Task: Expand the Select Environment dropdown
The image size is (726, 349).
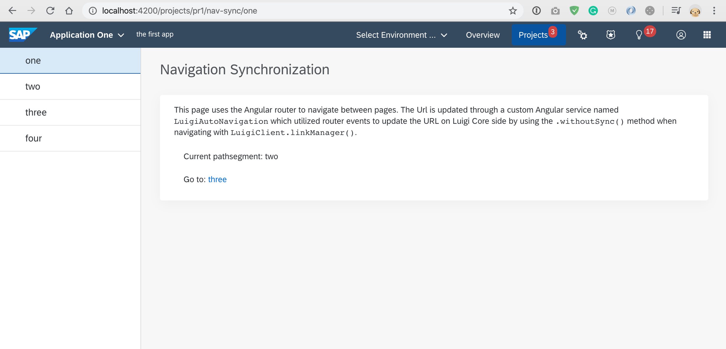Action: (400, 35)
